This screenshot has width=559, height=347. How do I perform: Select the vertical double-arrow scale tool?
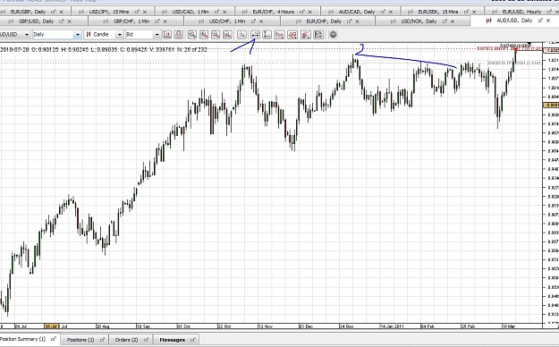[267, 35]
